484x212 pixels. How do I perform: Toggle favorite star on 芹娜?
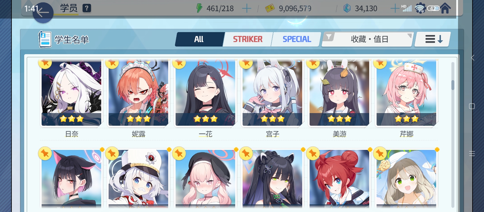tap(380, 63)
